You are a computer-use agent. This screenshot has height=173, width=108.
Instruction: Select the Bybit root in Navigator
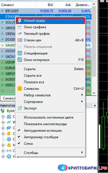coord(11,111)
